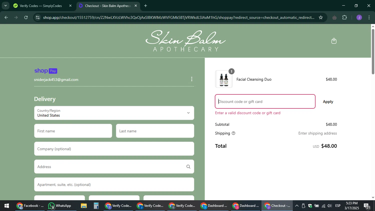This screenshot has height=211, width=375.
Task: Reload the checkout page
Action: pos(26,18)
